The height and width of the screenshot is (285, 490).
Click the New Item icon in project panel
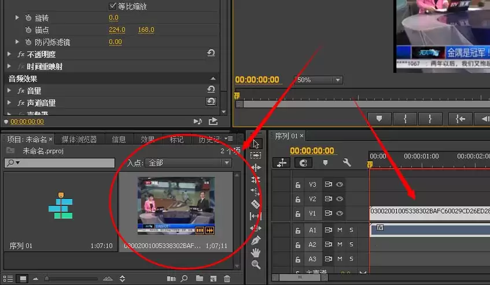pos(213,279)
